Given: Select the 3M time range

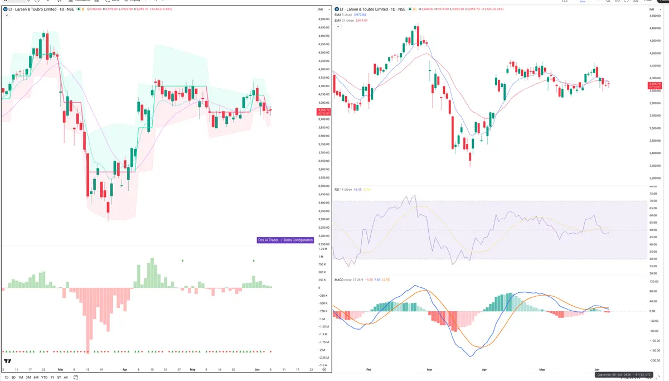Looking at the screenshot, I should pos(28,378).
